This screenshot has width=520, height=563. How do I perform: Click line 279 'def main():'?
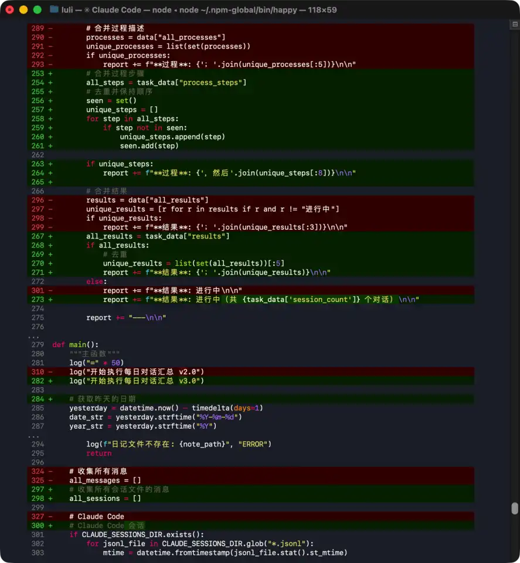(x=76, y=345)
